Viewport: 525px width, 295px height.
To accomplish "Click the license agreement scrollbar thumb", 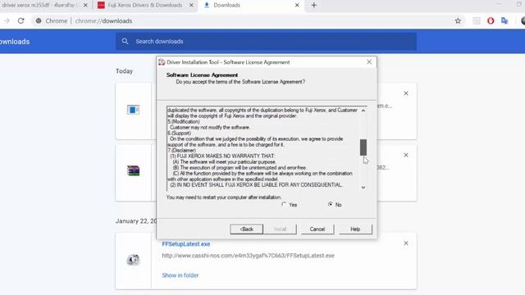I will pos(363,147).
